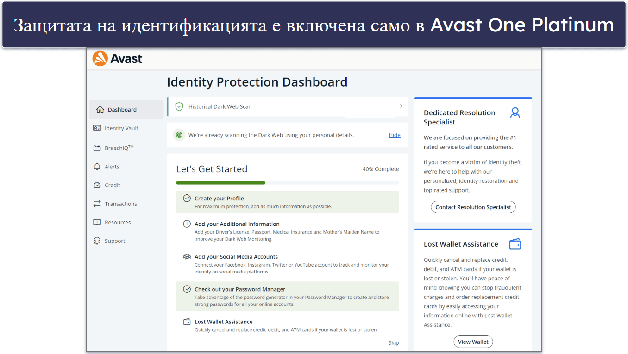This screenshot has height=354, width=628.
Task: Open Lost Wallet Assistance step
Action: click(287, 325)
